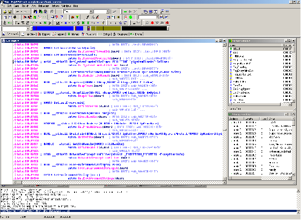Switch to the Strings tab
This screenshot has height=220, width=301.
(105, 34)
